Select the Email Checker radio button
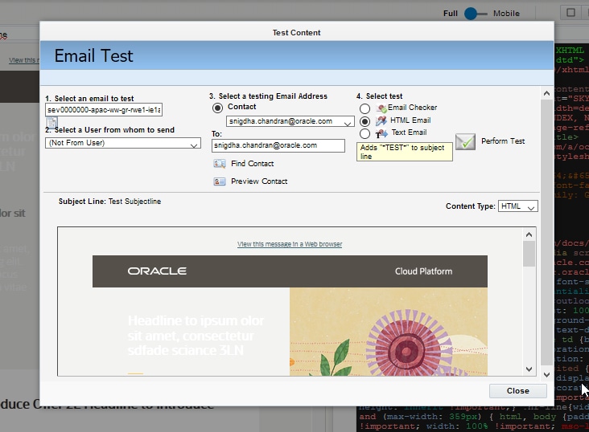The height and width of the screenshot is (432, 589). click(365, 108)
